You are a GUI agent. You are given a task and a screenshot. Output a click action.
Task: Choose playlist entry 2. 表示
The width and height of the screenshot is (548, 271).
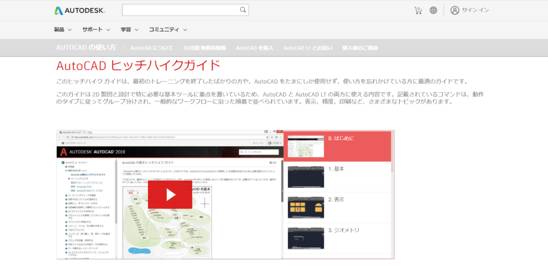point(337,208)
